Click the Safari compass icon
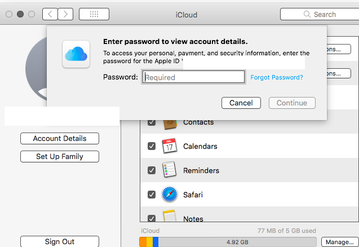359x247 pixels. coord(170,195)
